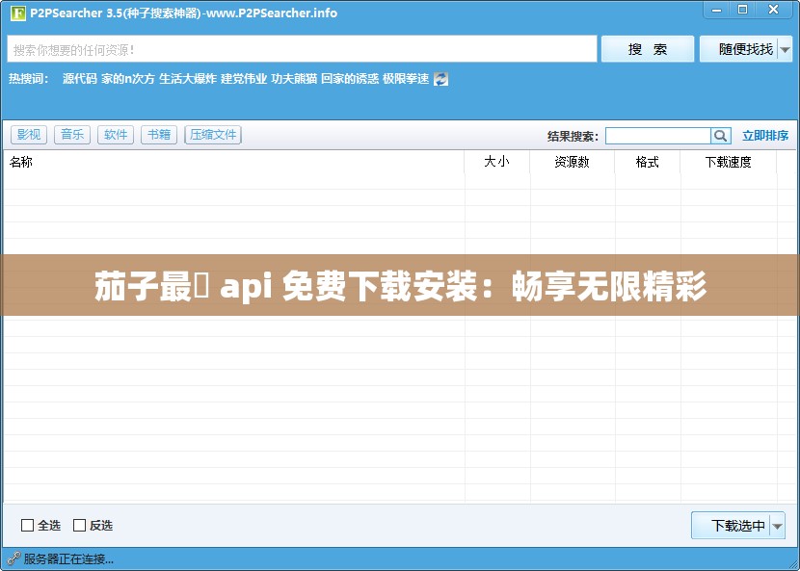Filter results by 软件
Viewport: 800px width, 571px height.
point(116,135)
